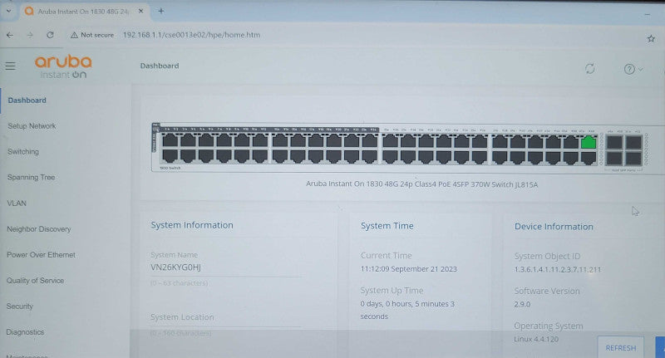
Task: Open the Spanning Tree section
Action: 32,178
